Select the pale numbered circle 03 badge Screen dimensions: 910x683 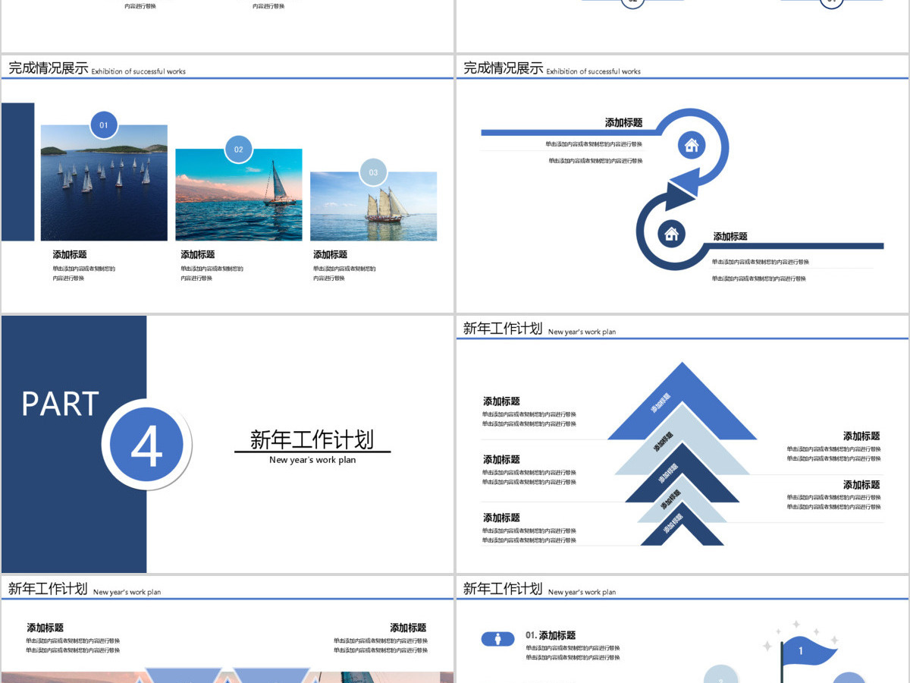coord(373,172)
